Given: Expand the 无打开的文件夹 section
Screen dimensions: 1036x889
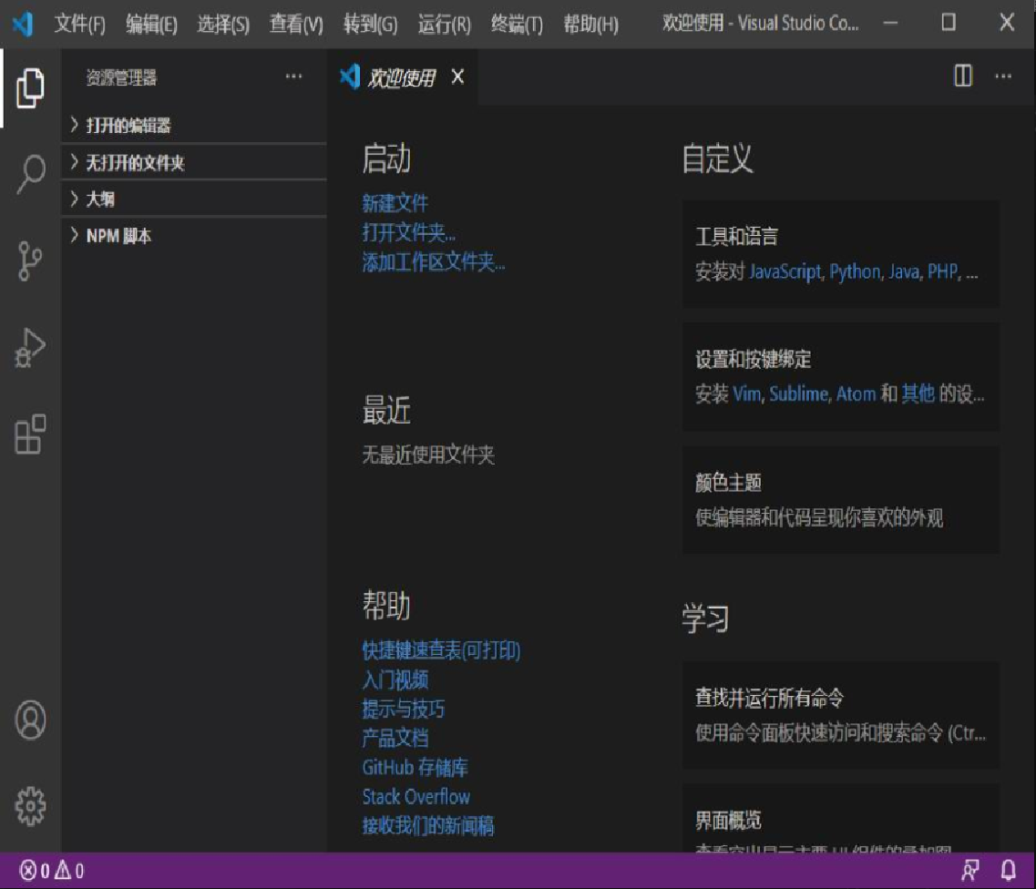Looking at the screenshot, I should (194, 162).
